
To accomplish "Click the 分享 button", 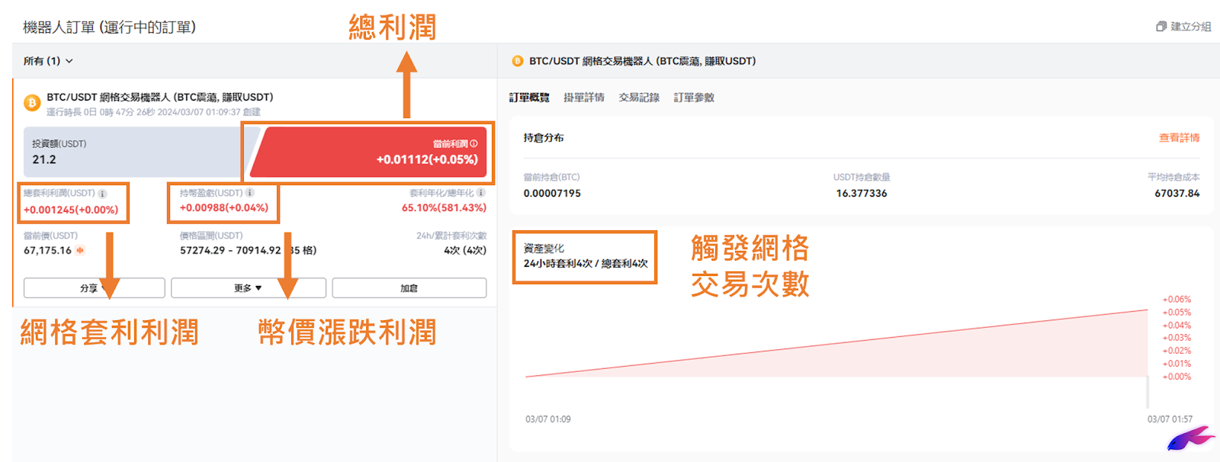I will (x=95, y=288).
